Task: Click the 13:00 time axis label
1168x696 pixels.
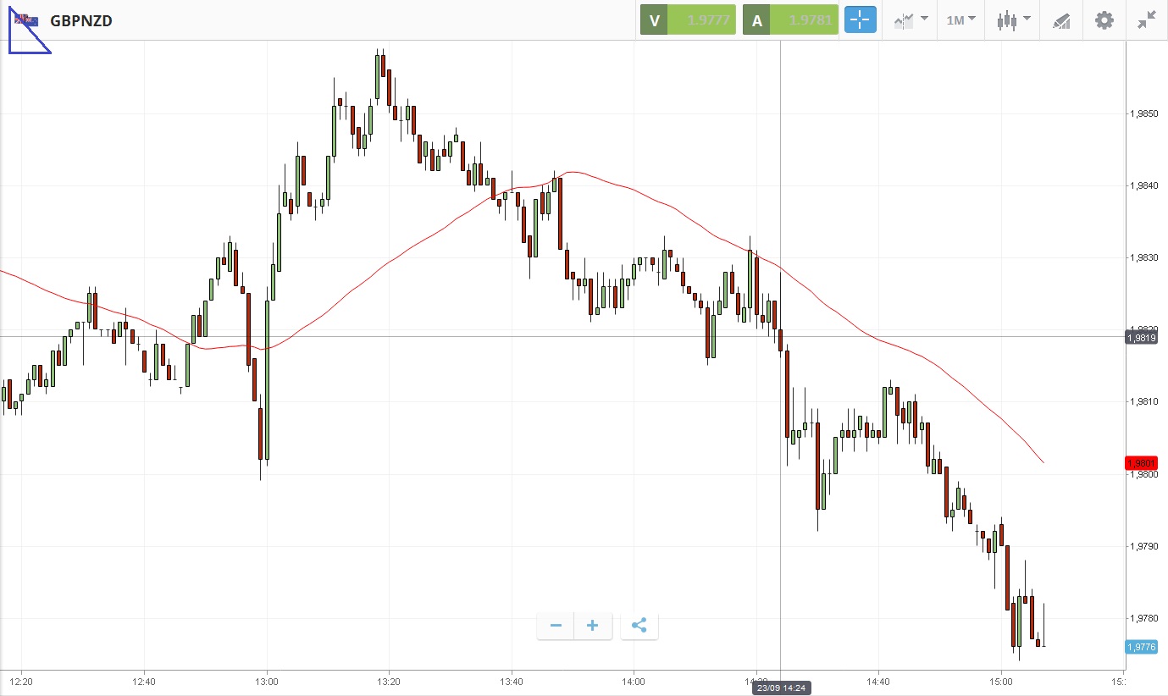Action: click(x=267, y=681)
